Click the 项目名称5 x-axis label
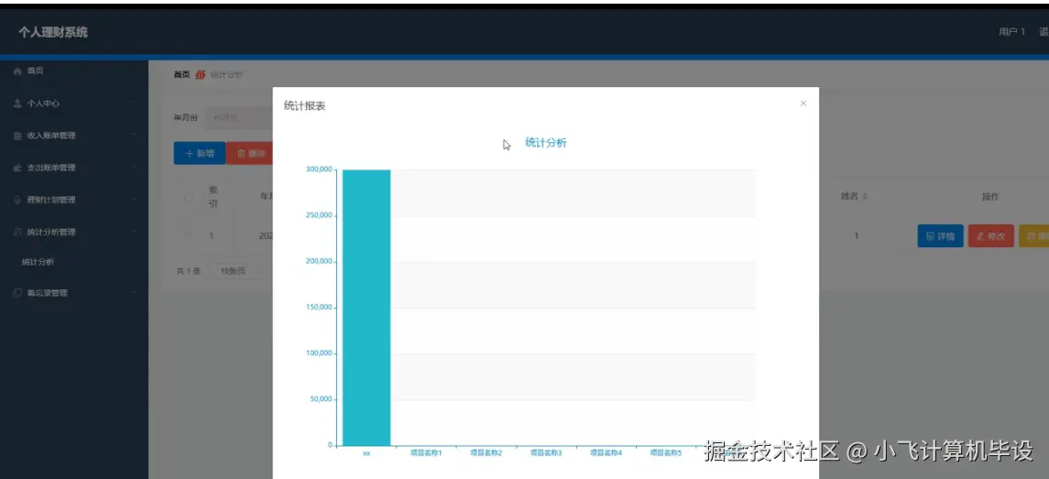The width and height of the screenshot is (1049, 479). click(666, 453)
